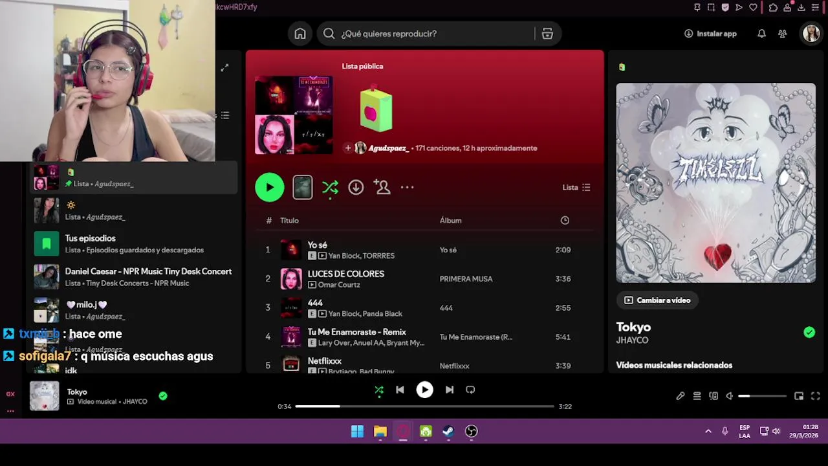Open File Explorer from the taskbar
The height and width of the screenshot is (466, 828).
coord(380,431)
